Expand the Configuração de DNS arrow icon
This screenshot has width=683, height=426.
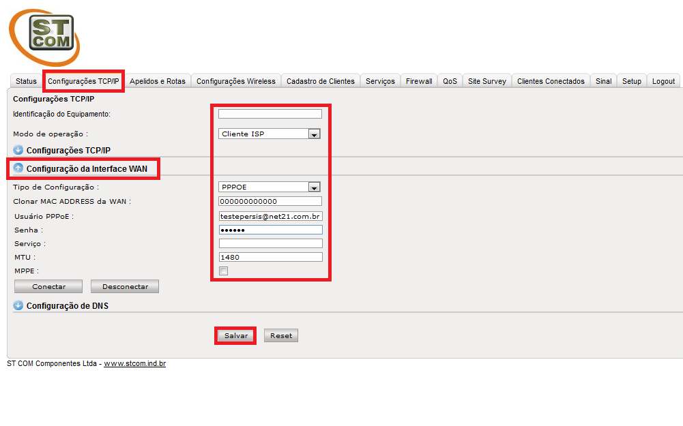click(x=18, y=306)
